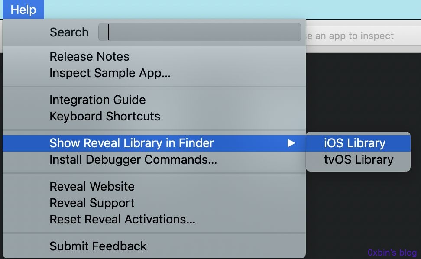Click the submenu arrow beside Show Reveal Library

click(291, 143)
